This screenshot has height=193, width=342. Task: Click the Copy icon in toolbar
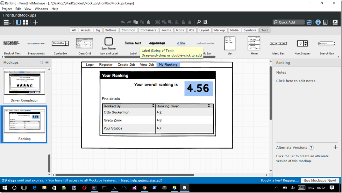click(135, 22)
